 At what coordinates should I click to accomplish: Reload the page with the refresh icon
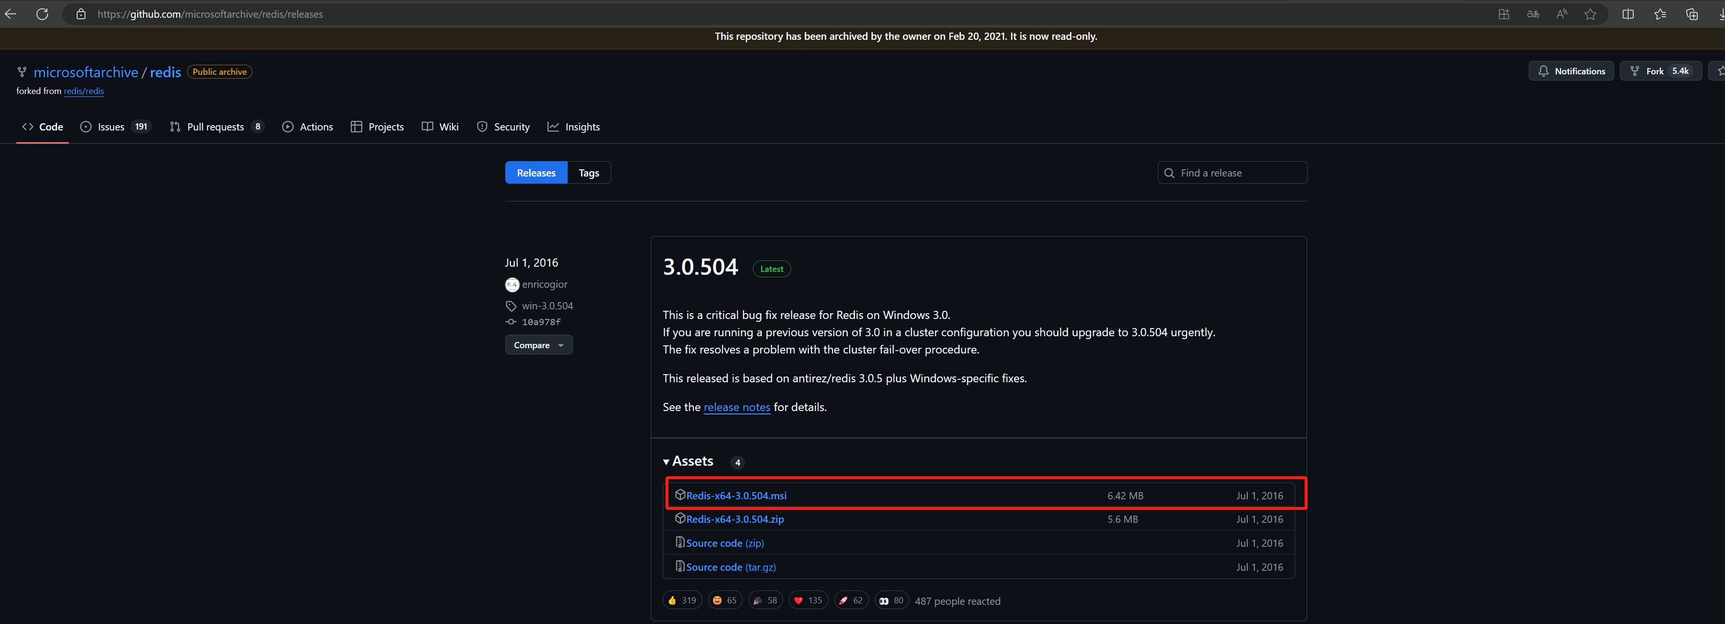coord(42,14)
